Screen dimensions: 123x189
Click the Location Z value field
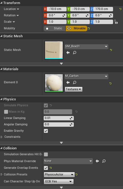pos(103,9)
